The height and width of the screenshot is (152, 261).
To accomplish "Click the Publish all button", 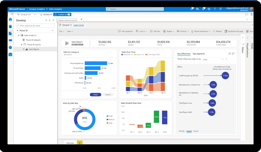I will [62, 15].
